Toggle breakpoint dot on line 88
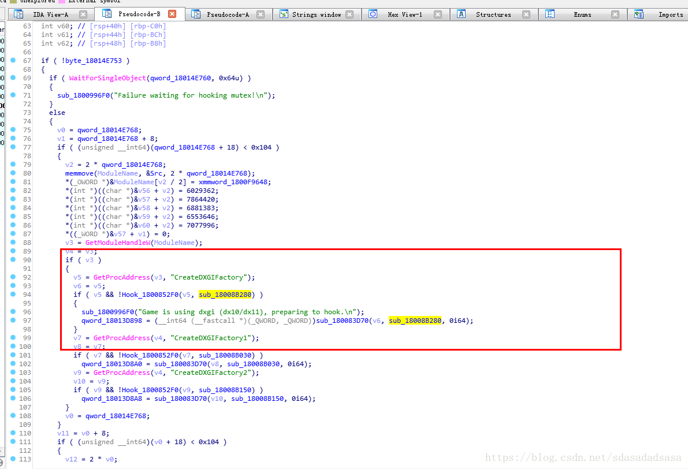688x469 pixels. click(13, 242)
